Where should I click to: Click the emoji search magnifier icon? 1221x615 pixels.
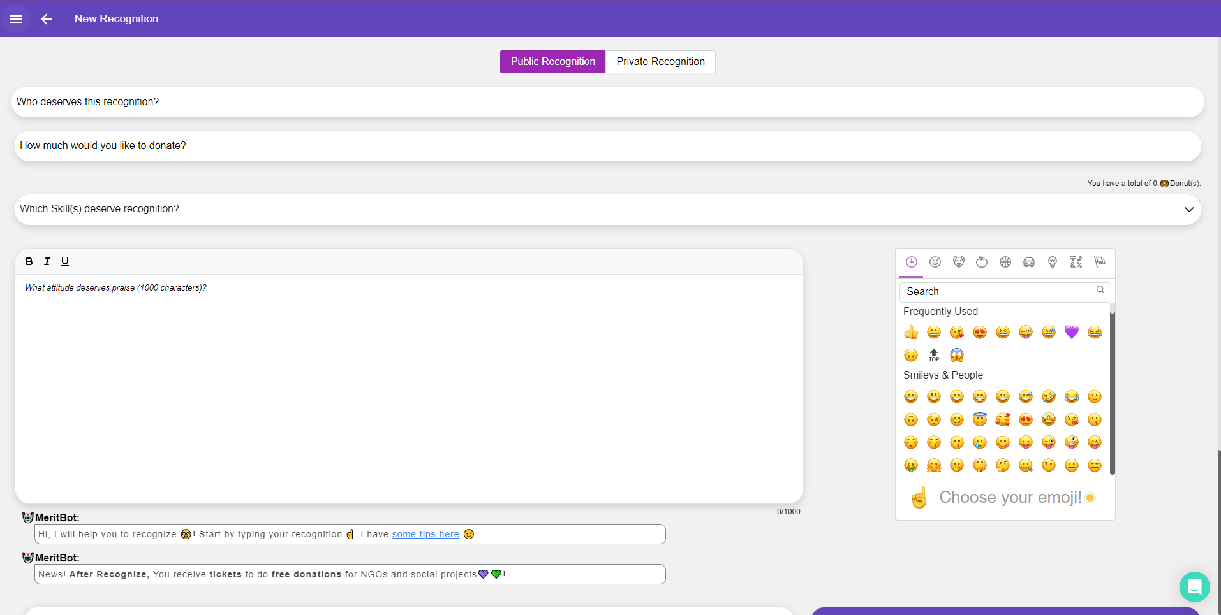1100,290
